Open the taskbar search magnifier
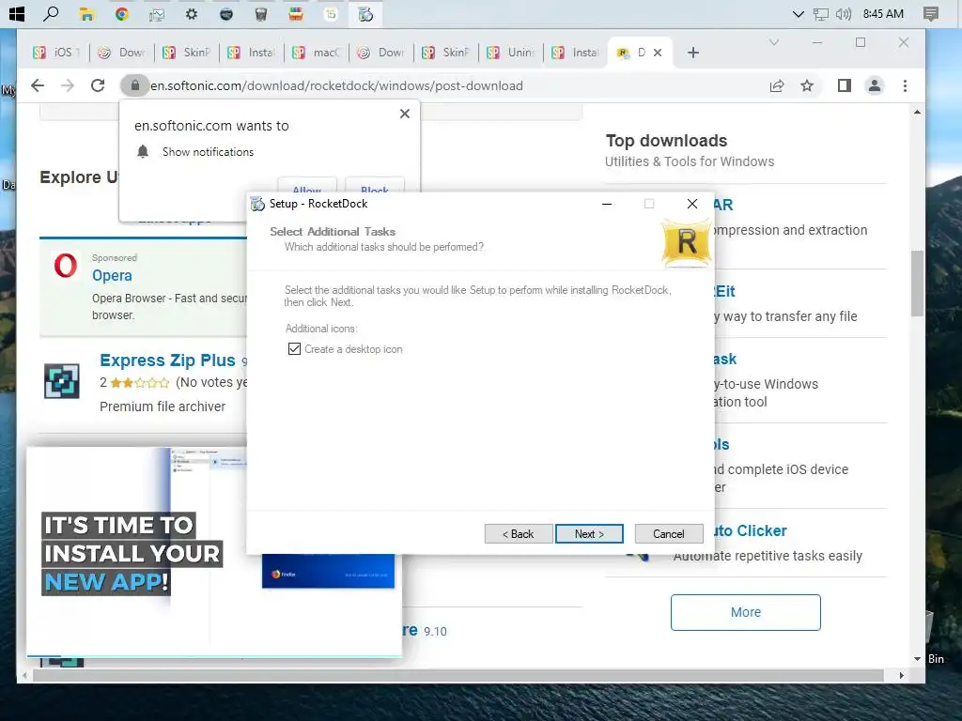The height and width of the screenshot is (721, 962). pos(52,13)
